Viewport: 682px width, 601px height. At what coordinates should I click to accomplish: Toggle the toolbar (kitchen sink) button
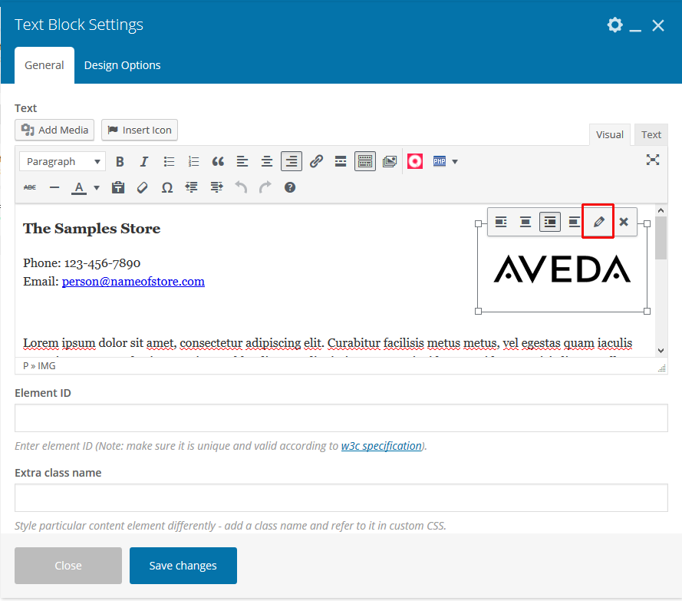(365, 161)
